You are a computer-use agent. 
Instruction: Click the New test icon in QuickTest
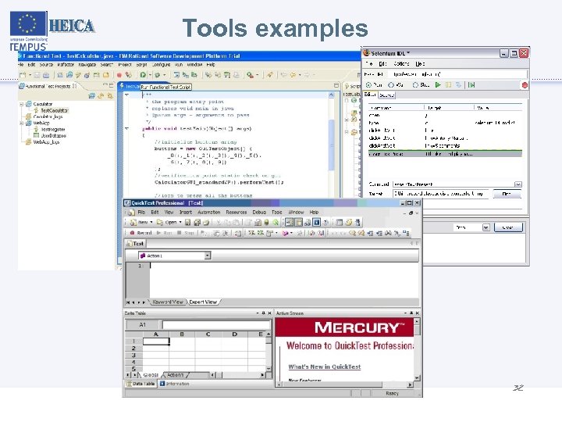pyautogui.click(x=133, y=223)
